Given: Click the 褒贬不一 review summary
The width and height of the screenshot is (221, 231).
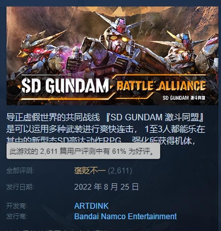Looking at the screenshot, I should point(90,170).
